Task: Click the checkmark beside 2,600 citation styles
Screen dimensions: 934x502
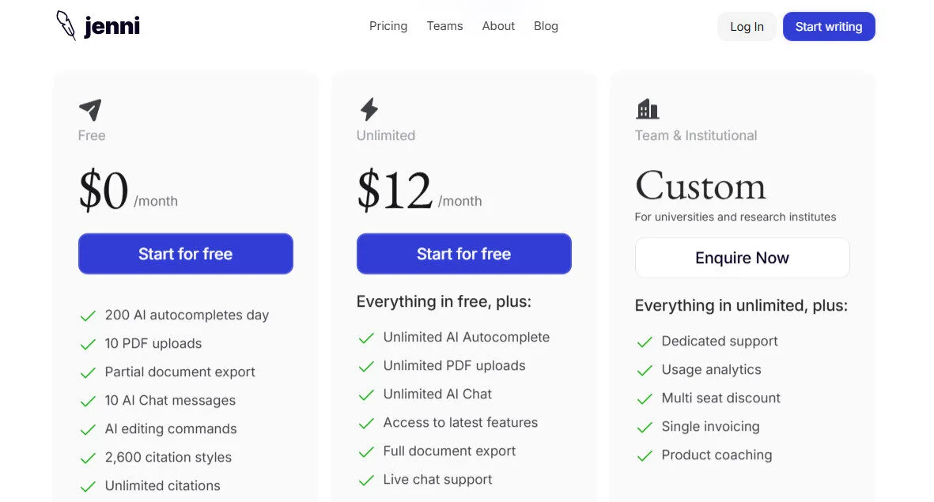Action: pos(87,457)
